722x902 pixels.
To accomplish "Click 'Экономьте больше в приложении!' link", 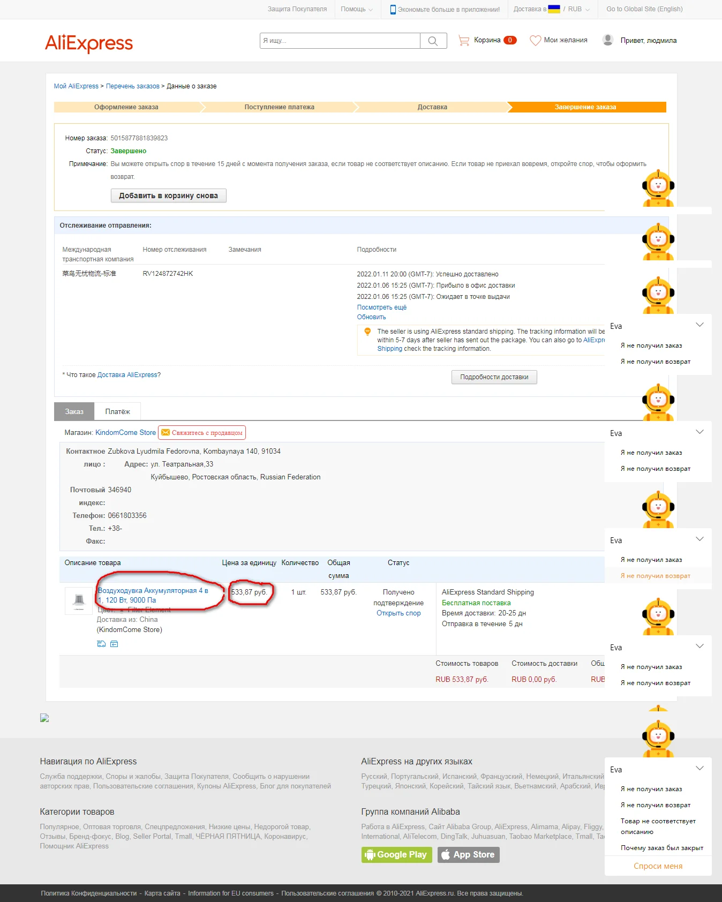I will tap(449, 9).
